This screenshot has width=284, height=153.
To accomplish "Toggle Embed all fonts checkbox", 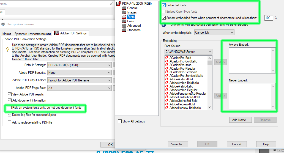I will click(164, 5).
